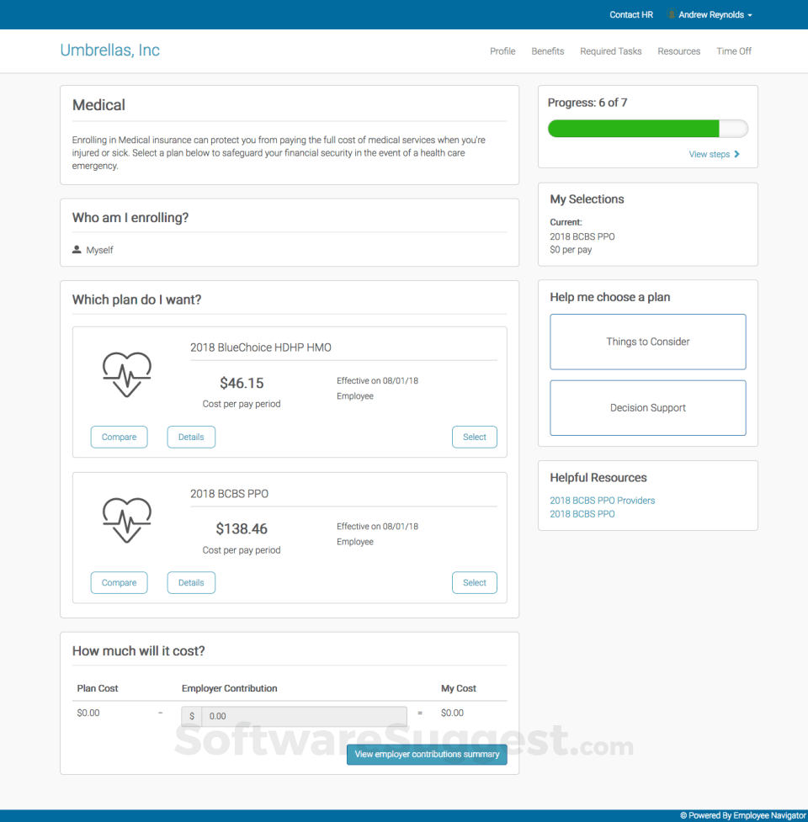Click the green enrollment progress bar
Viewport: 808px width, 822px height.
tap(633, 128)
